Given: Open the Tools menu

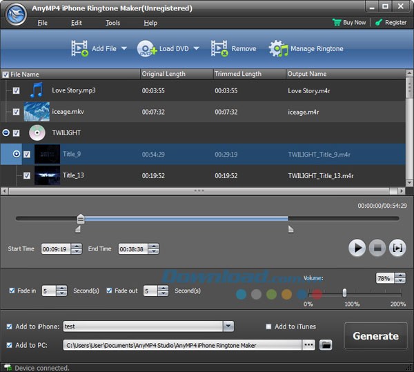Looking at the screenshot, I should point(112,23).
